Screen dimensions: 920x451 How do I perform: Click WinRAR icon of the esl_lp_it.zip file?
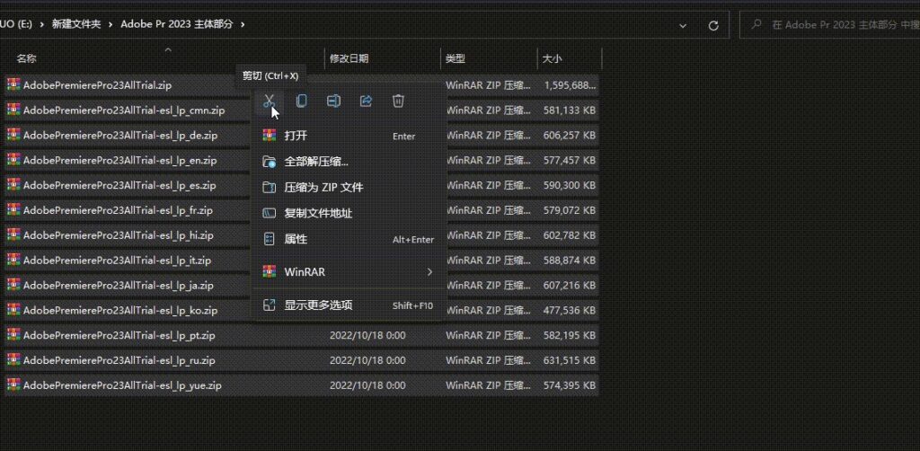(13, 260)
